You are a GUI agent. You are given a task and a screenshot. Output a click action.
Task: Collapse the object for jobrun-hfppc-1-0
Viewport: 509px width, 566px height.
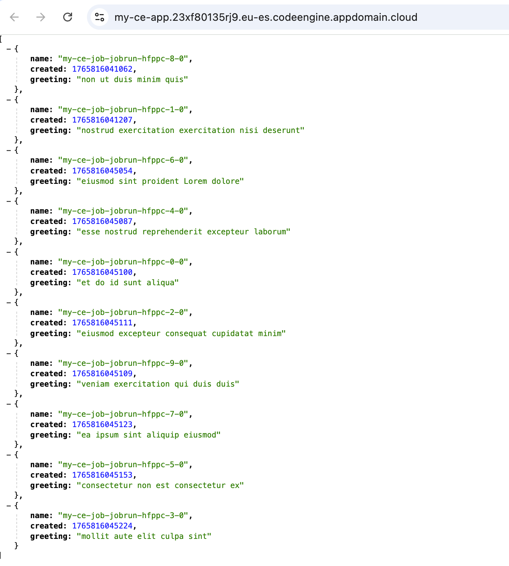pos(9,100)
